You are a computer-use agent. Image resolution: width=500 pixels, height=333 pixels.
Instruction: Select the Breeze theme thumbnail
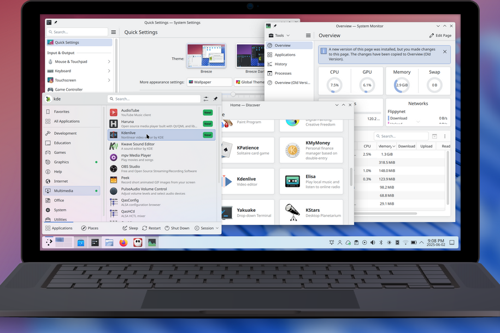click(x=207, y=56)
